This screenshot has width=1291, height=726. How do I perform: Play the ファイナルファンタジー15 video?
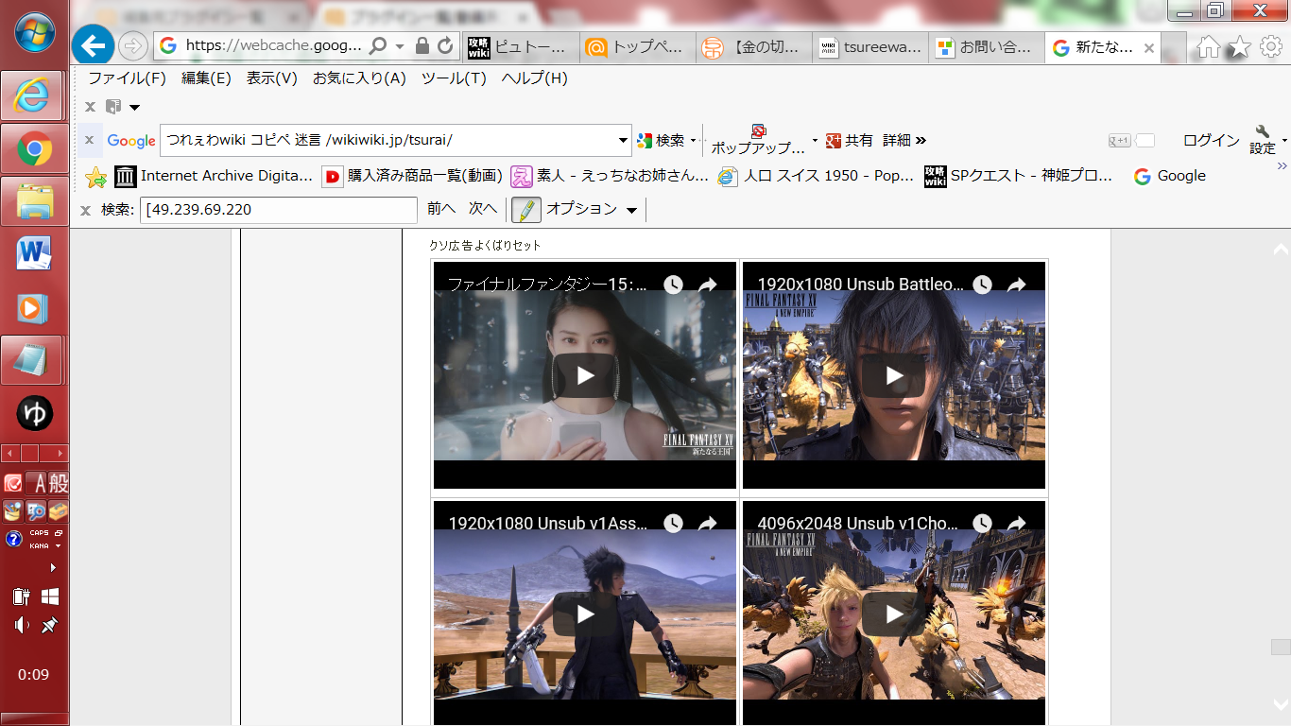(x=585, y=375)
